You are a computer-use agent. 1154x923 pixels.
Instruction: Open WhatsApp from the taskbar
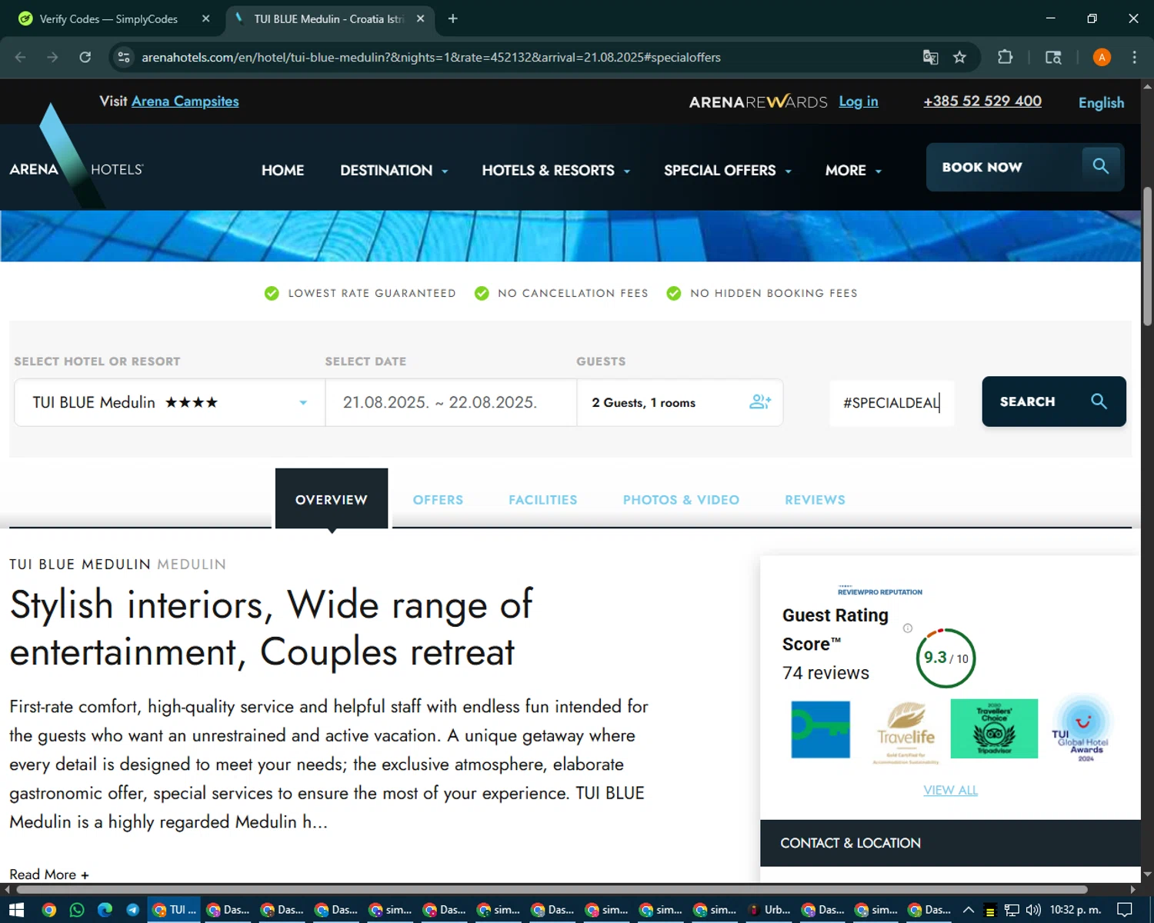pyautogui.click(x=77, y=910)
